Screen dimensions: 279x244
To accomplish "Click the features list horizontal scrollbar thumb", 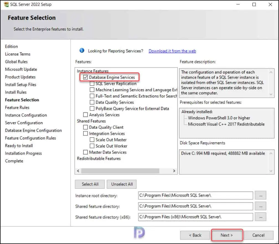I will coord(120,171).
